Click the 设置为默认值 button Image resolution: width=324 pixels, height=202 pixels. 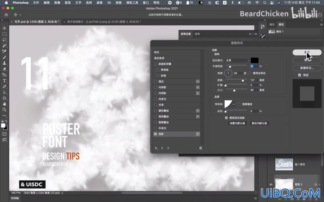[238, 124]
